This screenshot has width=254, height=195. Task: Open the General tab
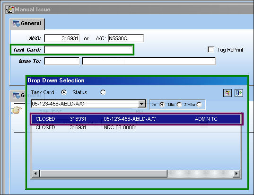[27, 24]
